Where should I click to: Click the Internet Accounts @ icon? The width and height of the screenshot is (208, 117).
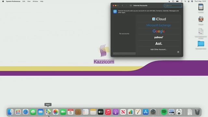(115, 12)
